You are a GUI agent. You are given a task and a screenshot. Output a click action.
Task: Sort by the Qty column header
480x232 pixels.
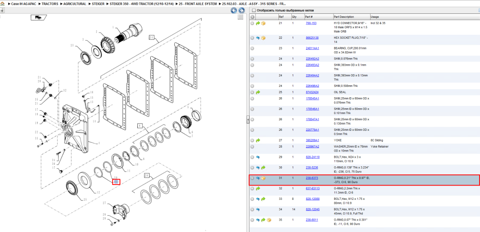[x=294, y=17]
